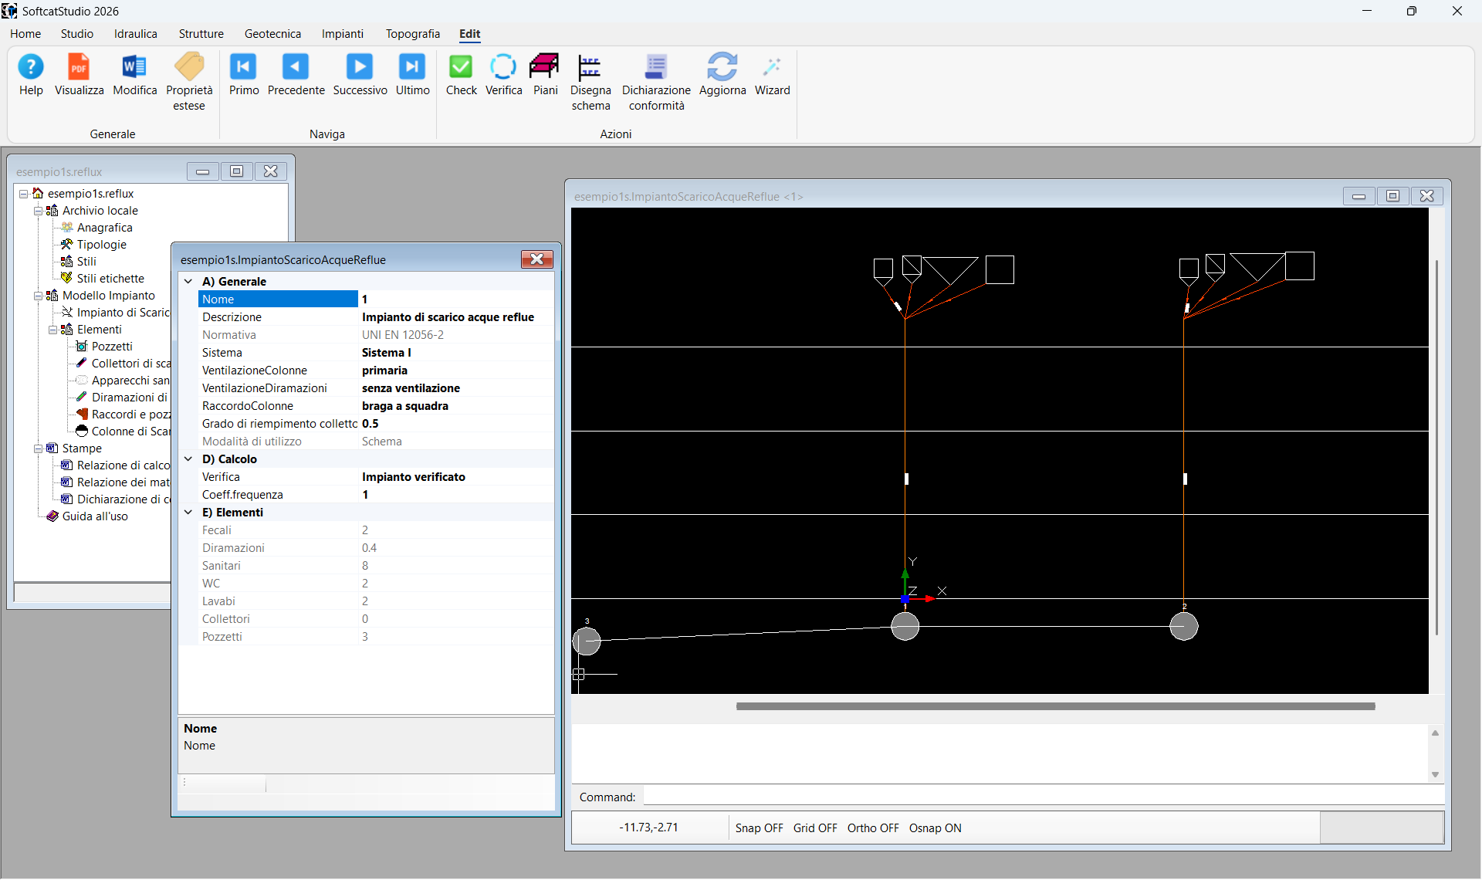Collapse Stampe tree node

(39, 448)
